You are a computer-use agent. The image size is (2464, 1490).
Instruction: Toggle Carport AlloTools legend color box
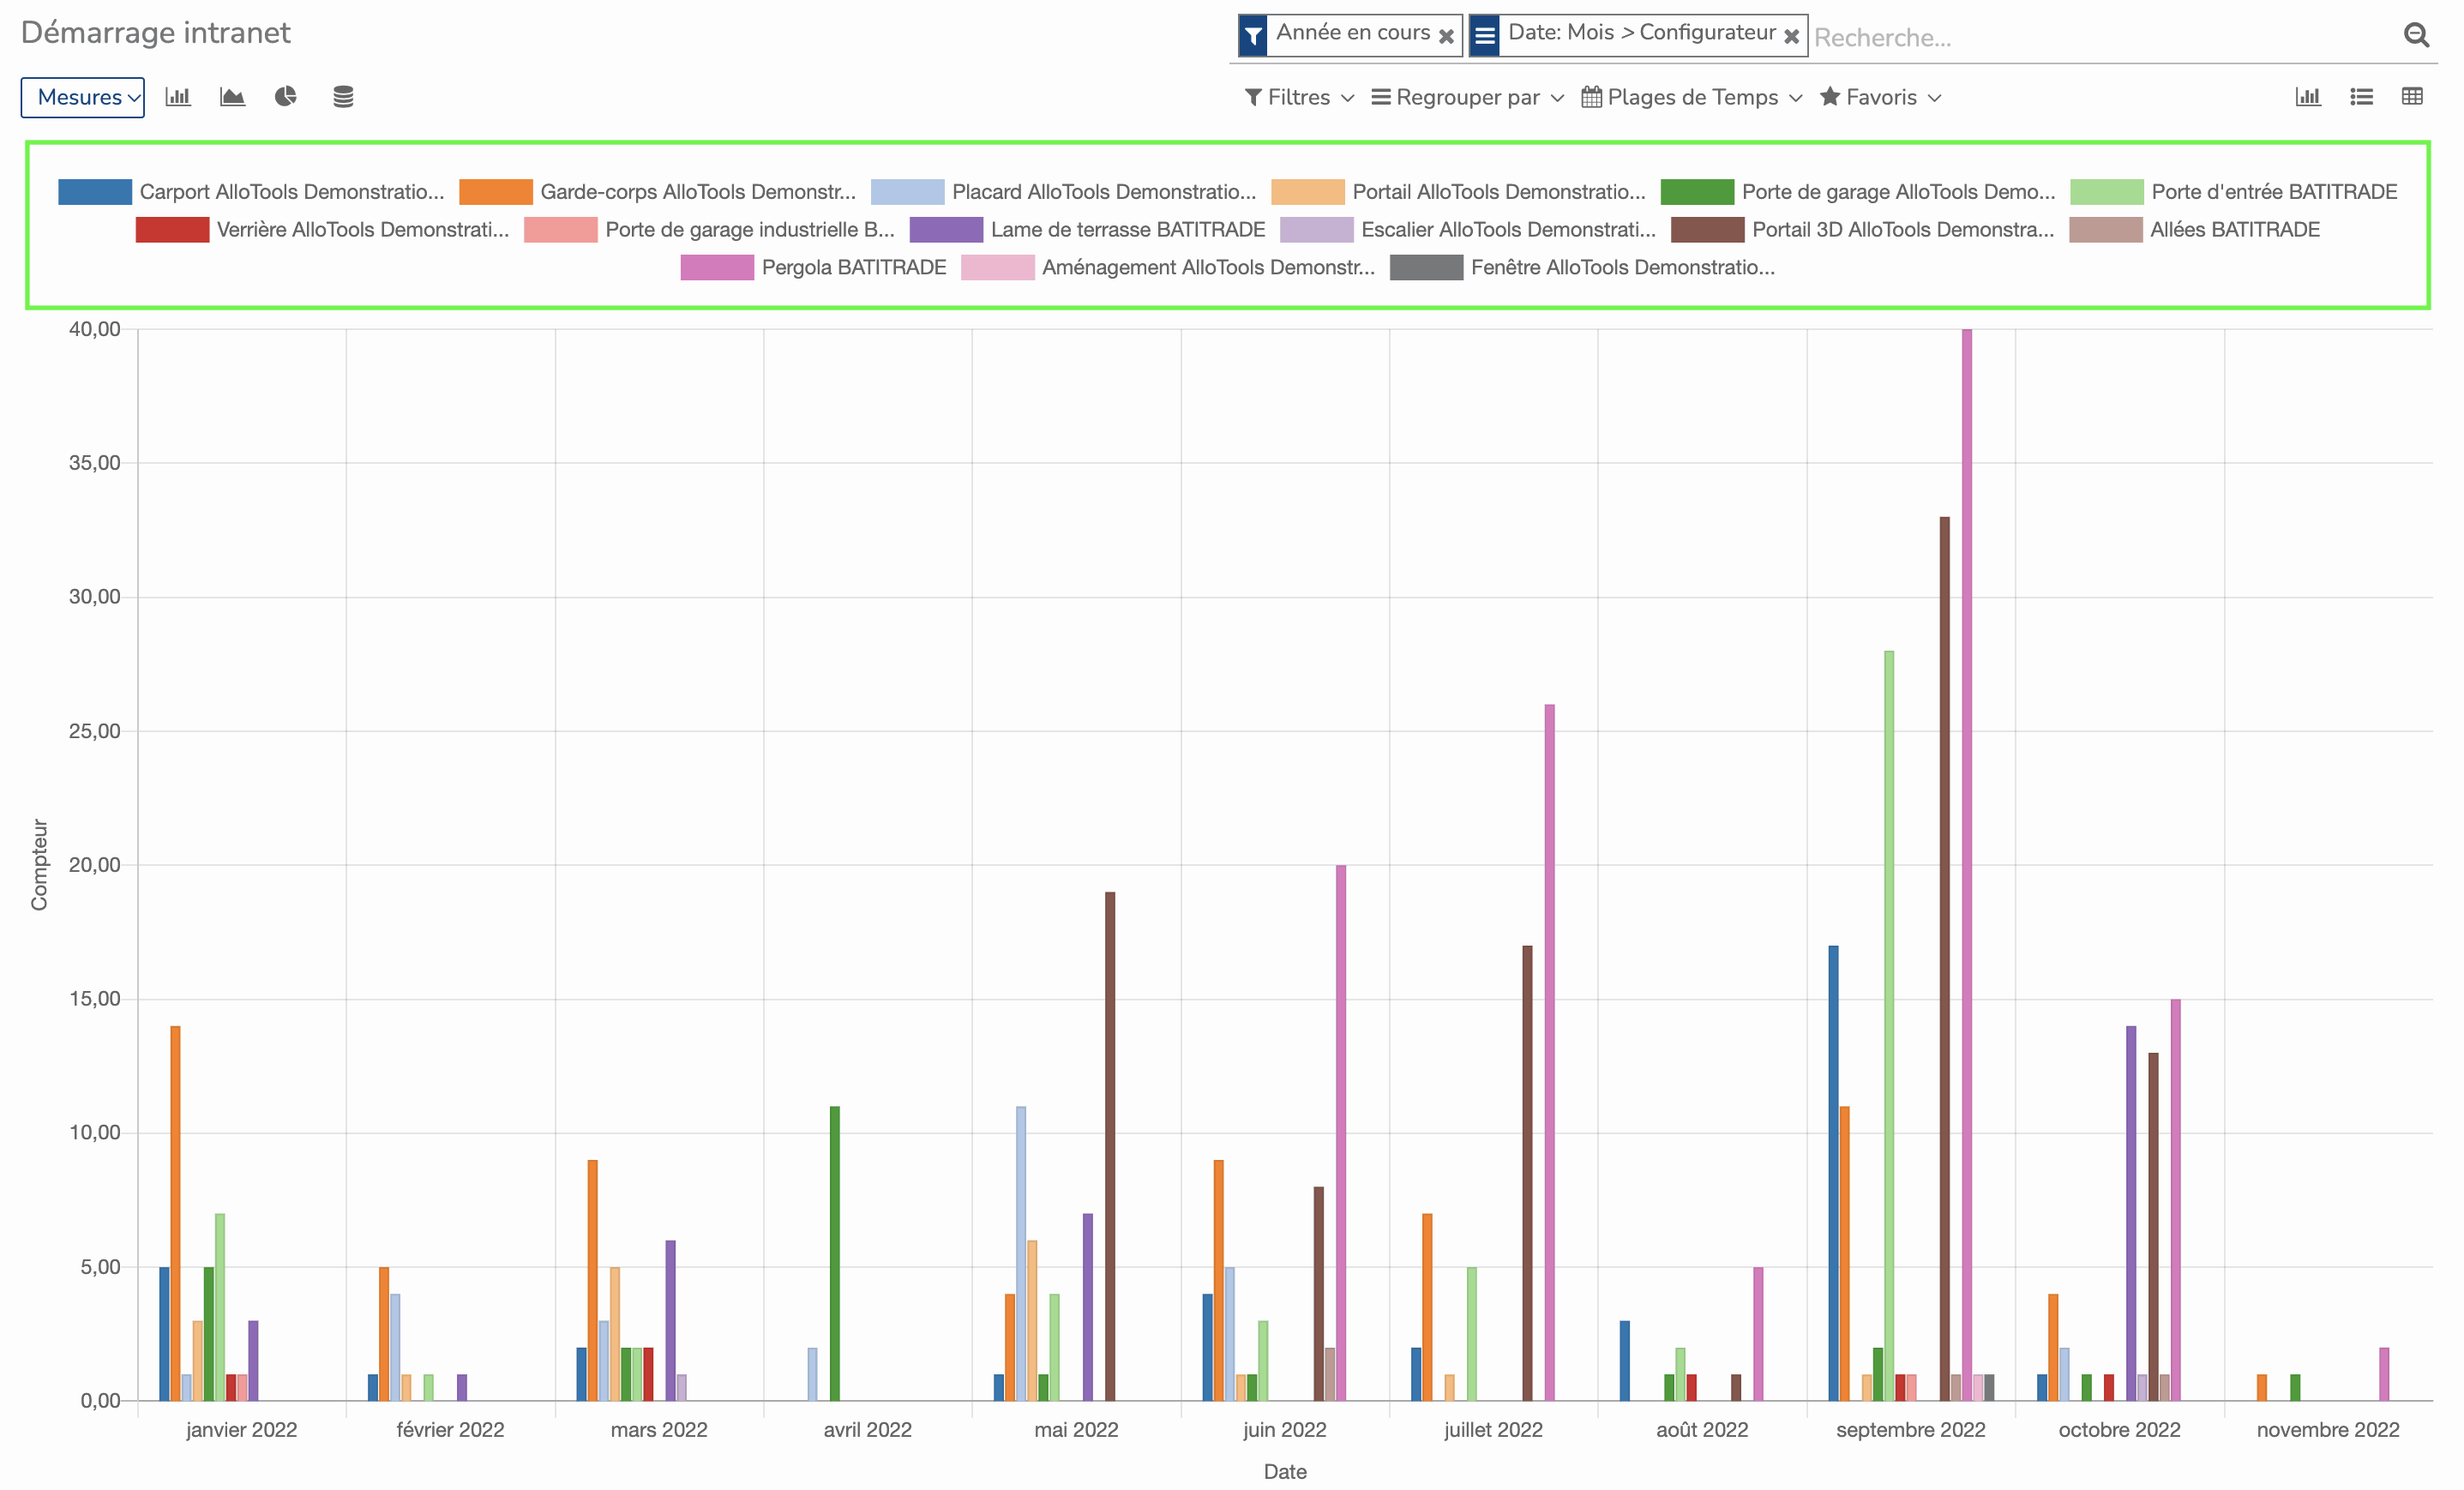click(x=95, y=192)
